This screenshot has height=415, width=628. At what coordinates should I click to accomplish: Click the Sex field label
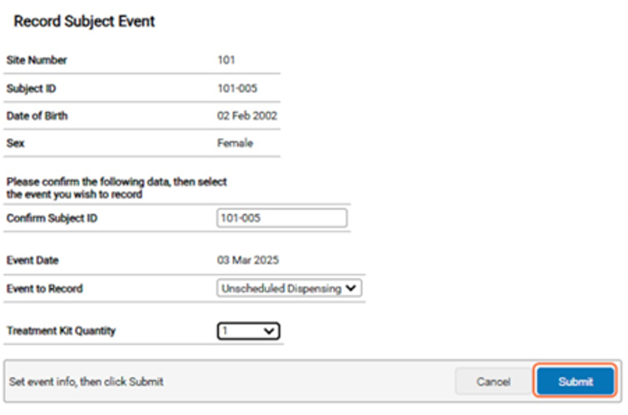[x=16, y=143]
